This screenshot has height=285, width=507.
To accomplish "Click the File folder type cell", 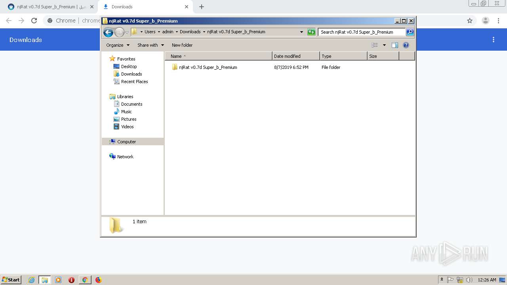I will (331, 67).
